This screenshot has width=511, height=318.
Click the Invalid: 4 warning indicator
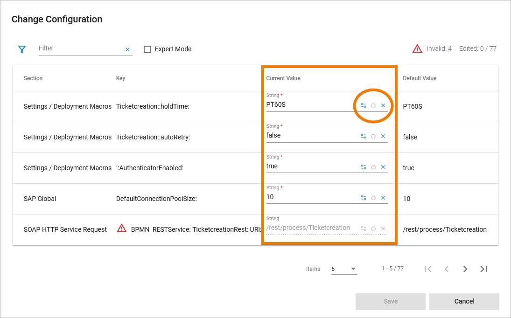tap(432, 48)
